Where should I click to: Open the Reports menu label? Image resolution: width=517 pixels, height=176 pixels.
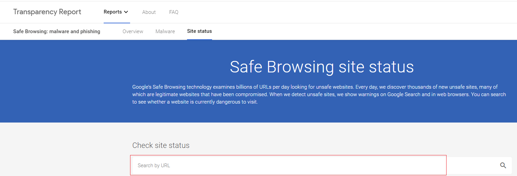coord(113,12)
